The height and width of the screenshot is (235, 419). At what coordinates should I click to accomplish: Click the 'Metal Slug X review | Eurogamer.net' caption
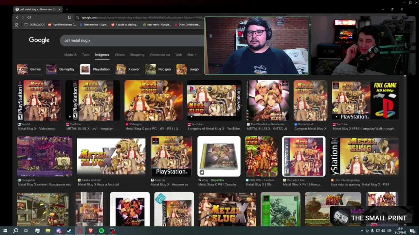pos(44,185)
